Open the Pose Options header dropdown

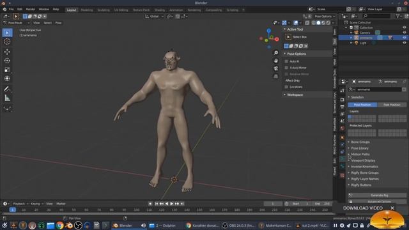click(325, 17)
